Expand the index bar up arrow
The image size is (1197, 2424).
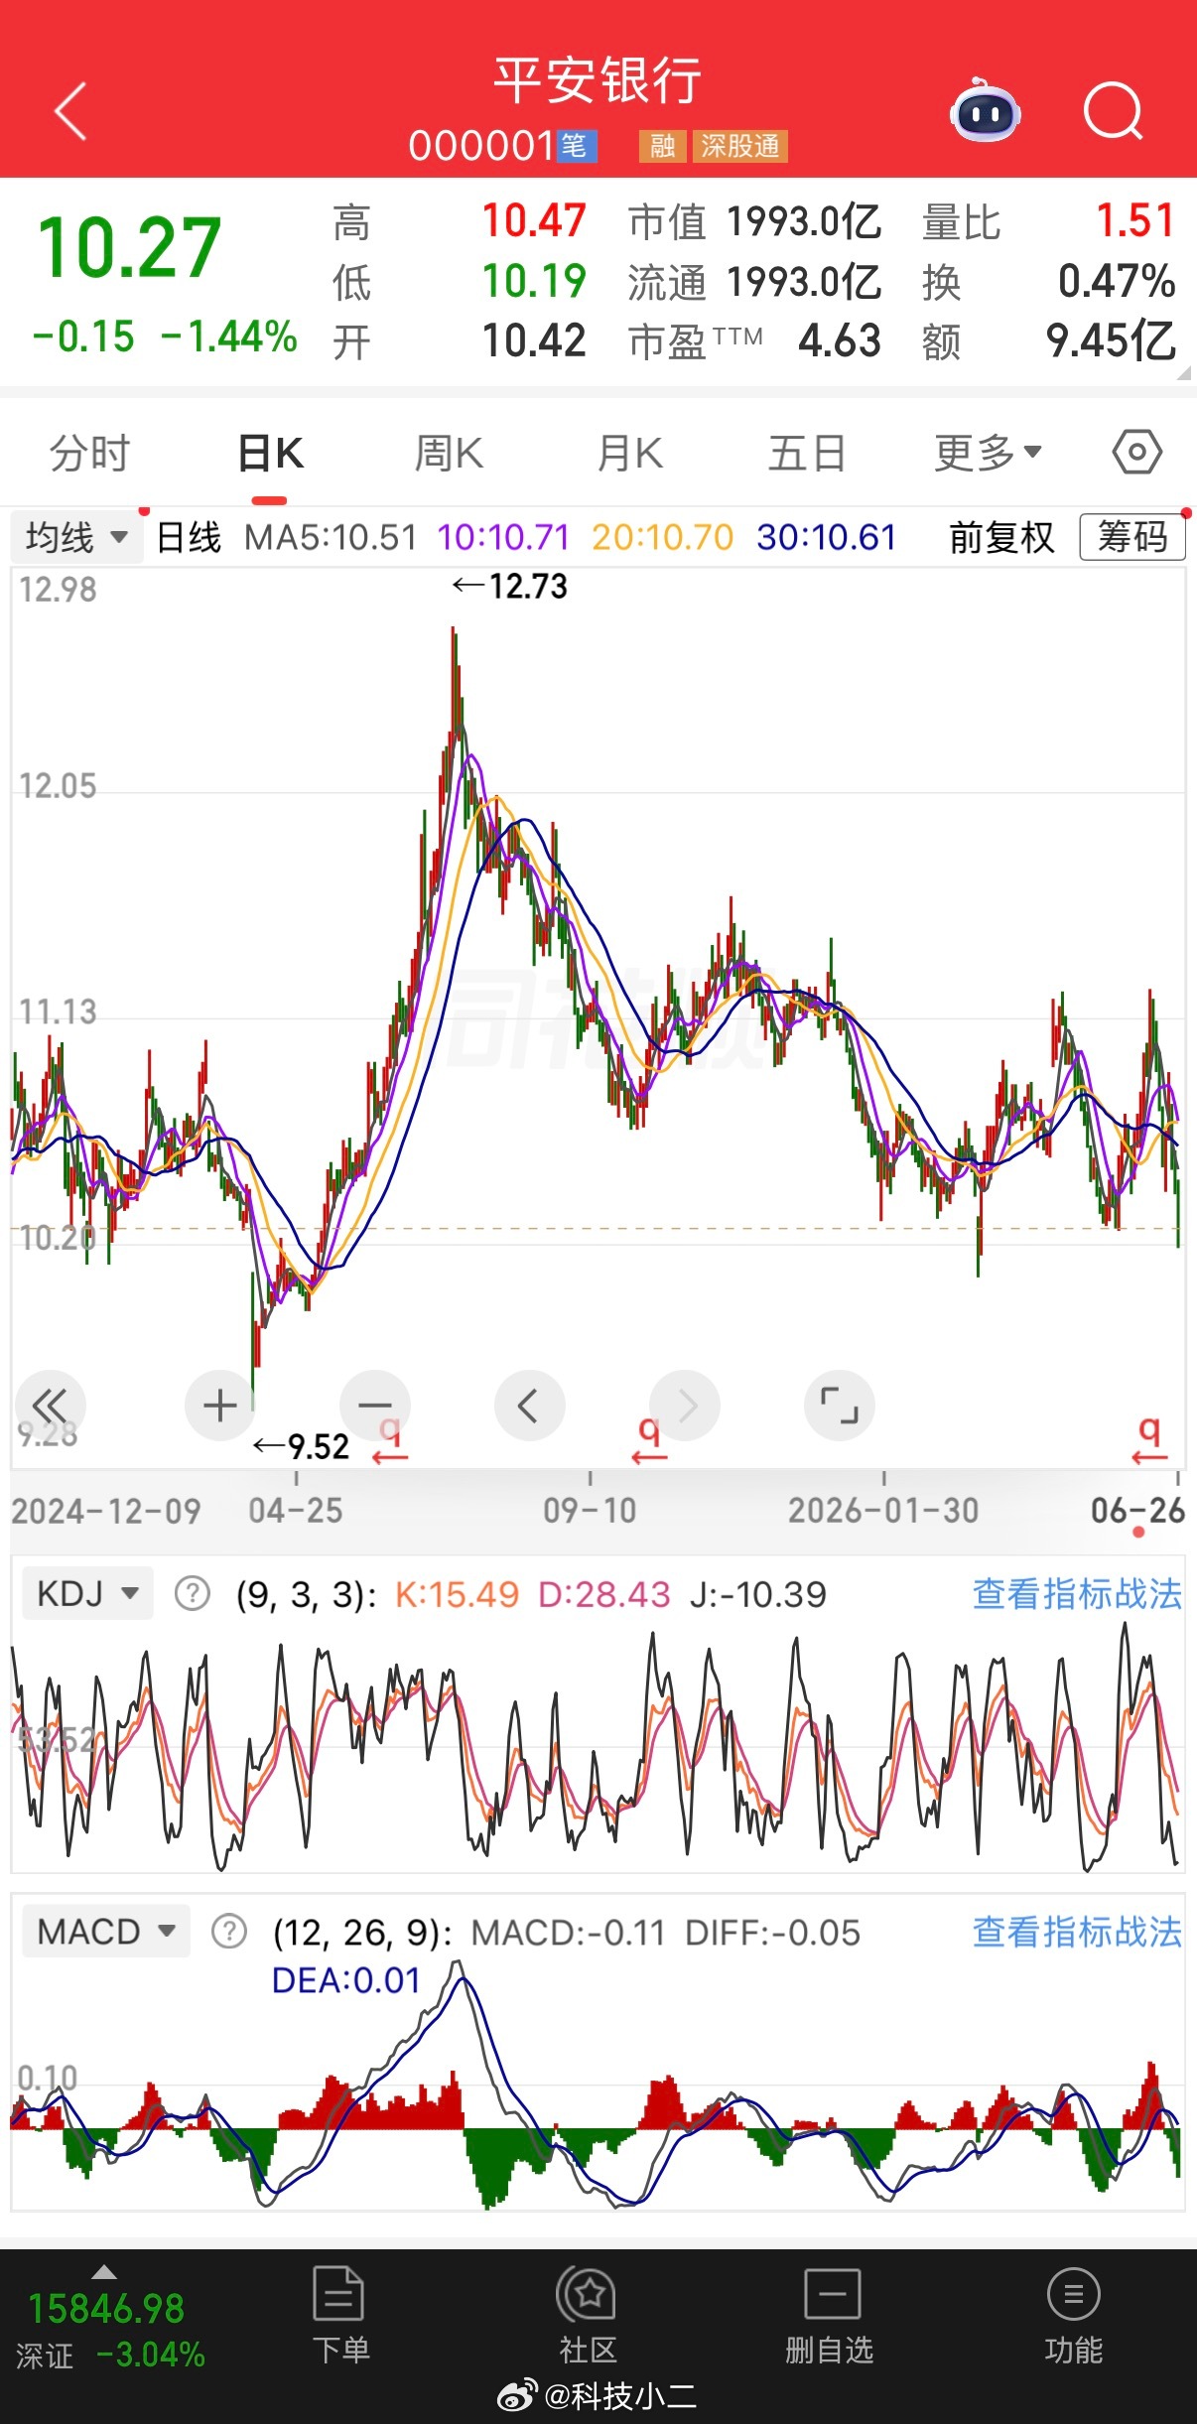point(104,2272)
